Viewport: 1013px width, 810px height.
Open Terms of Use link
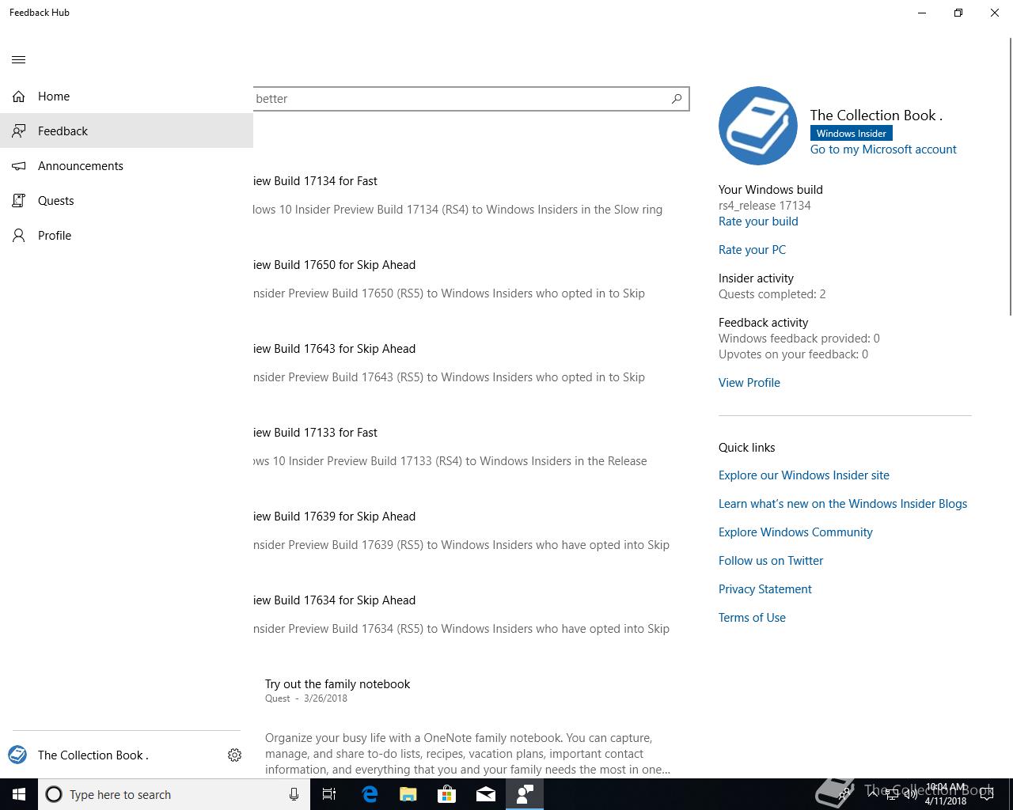[752, 618]
